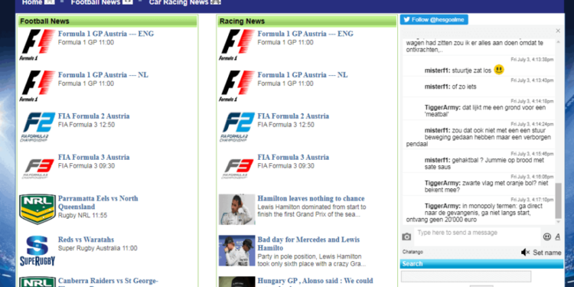Click the chat scrollbar thumb

tap(558, 201)
